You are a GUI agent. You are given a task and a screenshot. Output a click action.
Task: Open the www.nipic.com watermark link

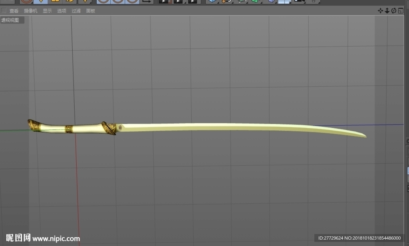click(x=56, y=239)
